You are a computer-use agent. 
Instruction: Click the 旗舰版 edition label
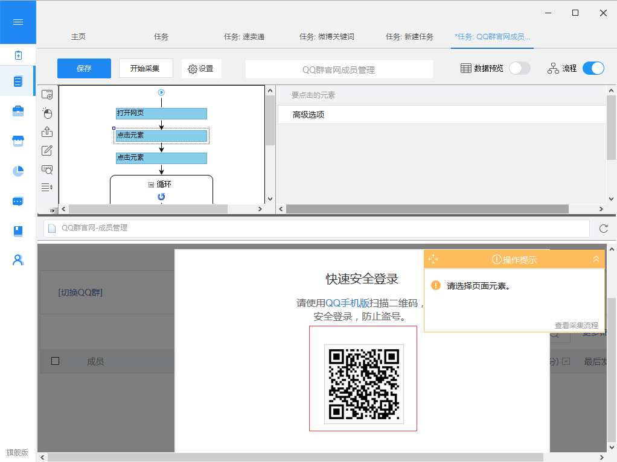point(18,452)
